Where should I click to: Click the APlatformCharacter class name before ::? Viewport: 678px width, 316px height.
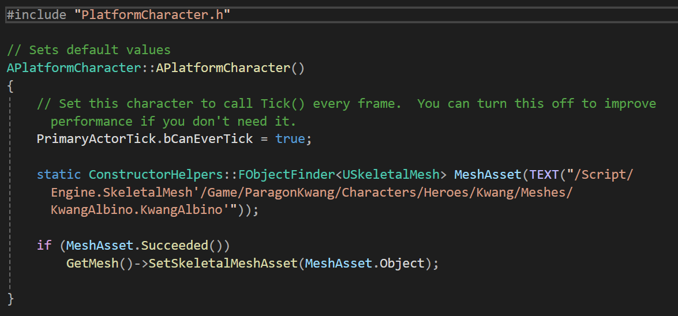pyautogui.click(x=74, y=68)
